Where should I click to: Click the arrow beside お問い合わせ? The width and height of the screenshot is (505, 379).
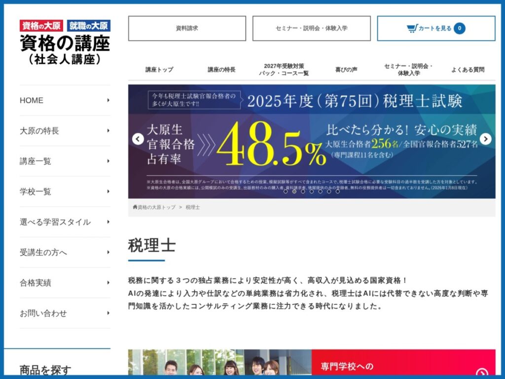[x=108, y=313]
